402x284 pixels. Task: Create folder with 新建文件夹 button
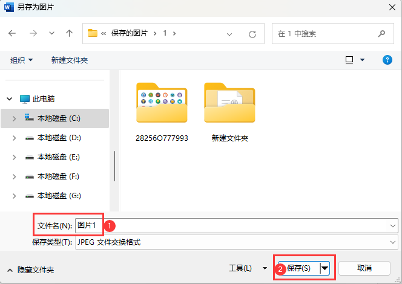(x=70, y=60)
